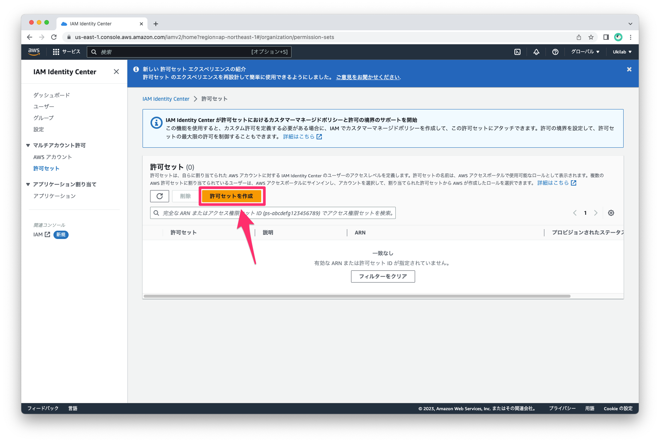The image size is (660, 442).
Task: Dismiss the blue announcement banner
Action: tap(629, 69)
